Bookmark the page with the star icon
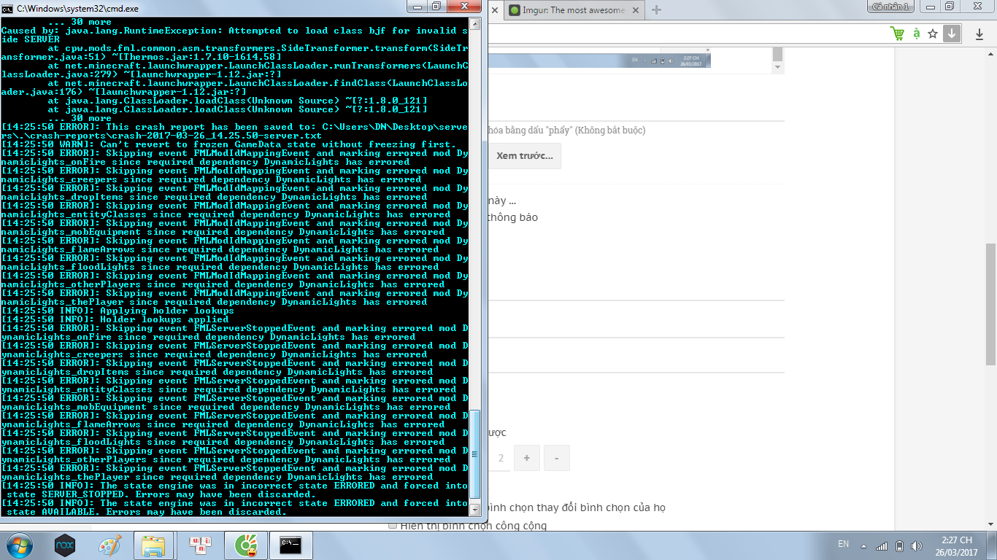This screenshot has width=997, height=560. coord(933,34)
